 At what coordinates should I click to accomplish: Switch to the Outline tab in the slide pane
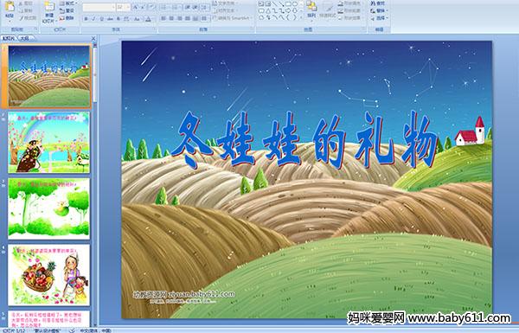point(25,38)
